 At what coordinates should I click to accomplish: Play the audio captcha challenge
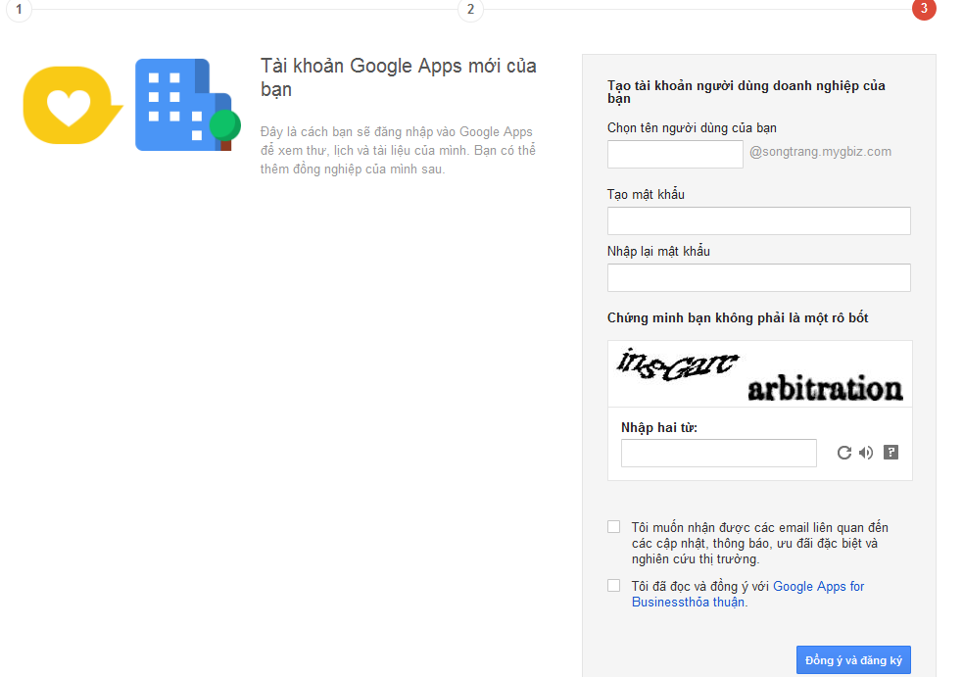pos(866,453)
